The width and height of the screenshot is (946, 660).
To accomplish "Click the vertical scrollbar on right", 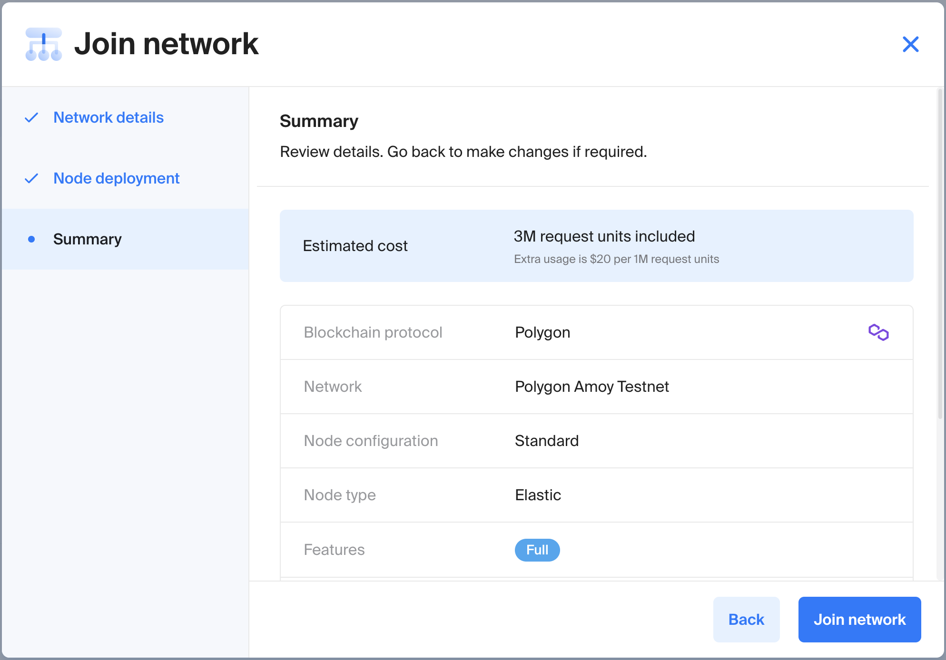I will pos(940,254).
